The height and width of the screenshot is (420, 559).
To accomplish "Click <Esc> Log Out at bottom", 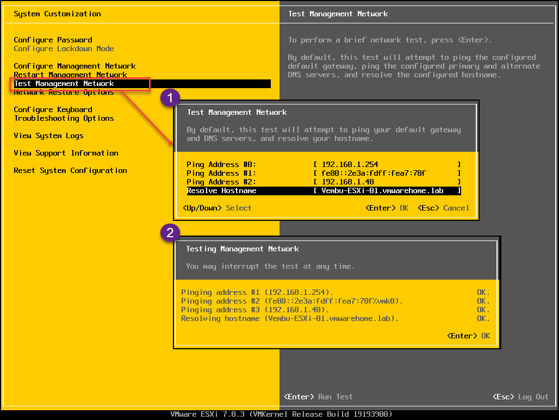I will [x=520, y=397].
